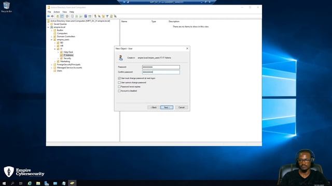Click Cancel in the New Object dialog
332x186 pixels.
182,107
